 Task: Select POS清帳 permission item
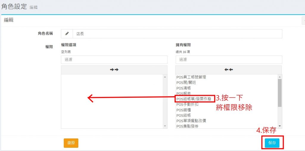coord(183,88)
